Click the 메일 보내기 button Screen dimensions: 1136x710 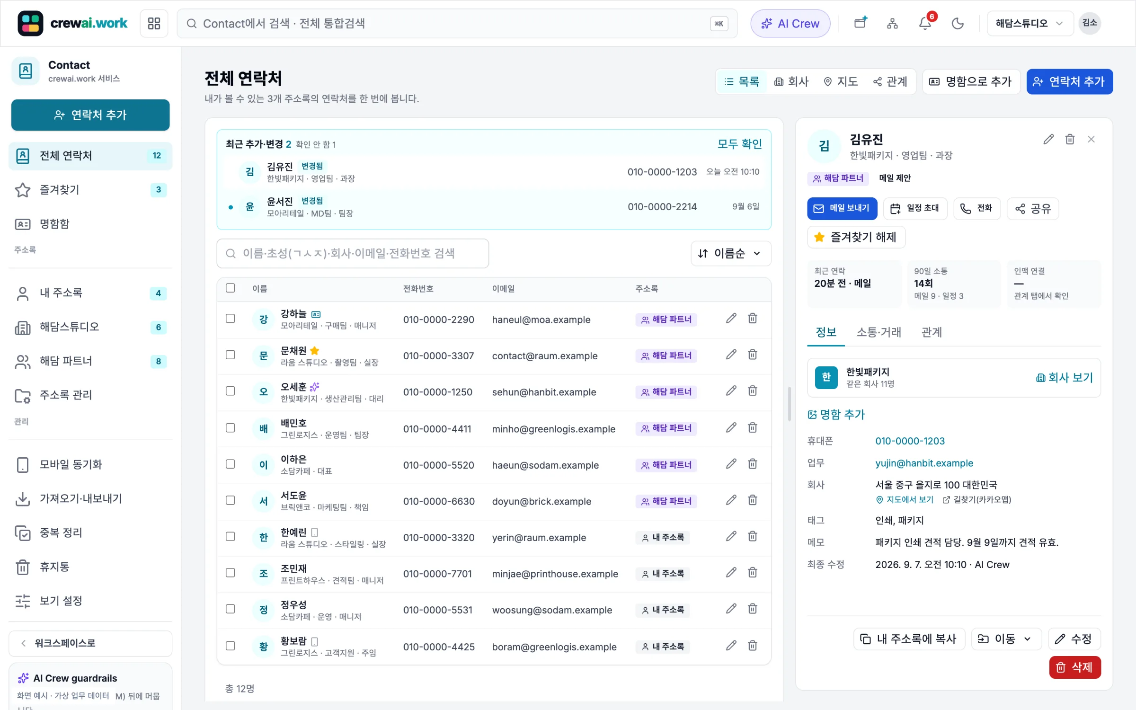(x=842, y=208)
